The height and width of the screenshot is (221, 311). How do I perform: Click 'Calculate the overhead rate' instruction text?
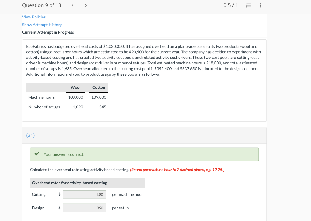(x=80, y=170)
